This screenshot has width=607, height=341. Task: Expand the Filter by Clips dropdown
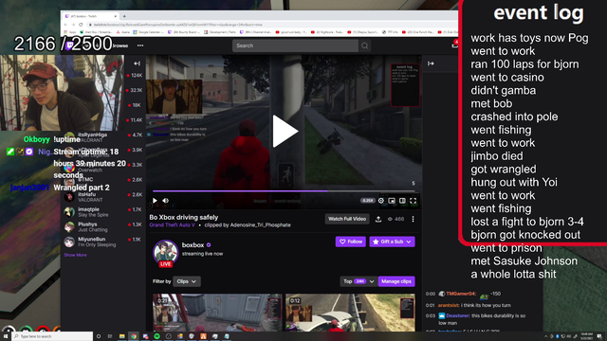[x=187, y=281]
